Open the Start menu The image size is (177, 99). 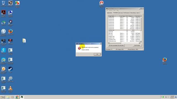2,97
